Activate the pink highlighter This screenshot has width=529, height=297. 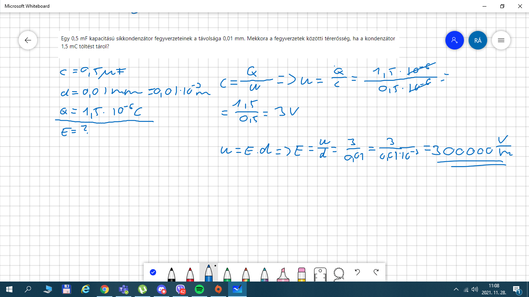[283, 274]
